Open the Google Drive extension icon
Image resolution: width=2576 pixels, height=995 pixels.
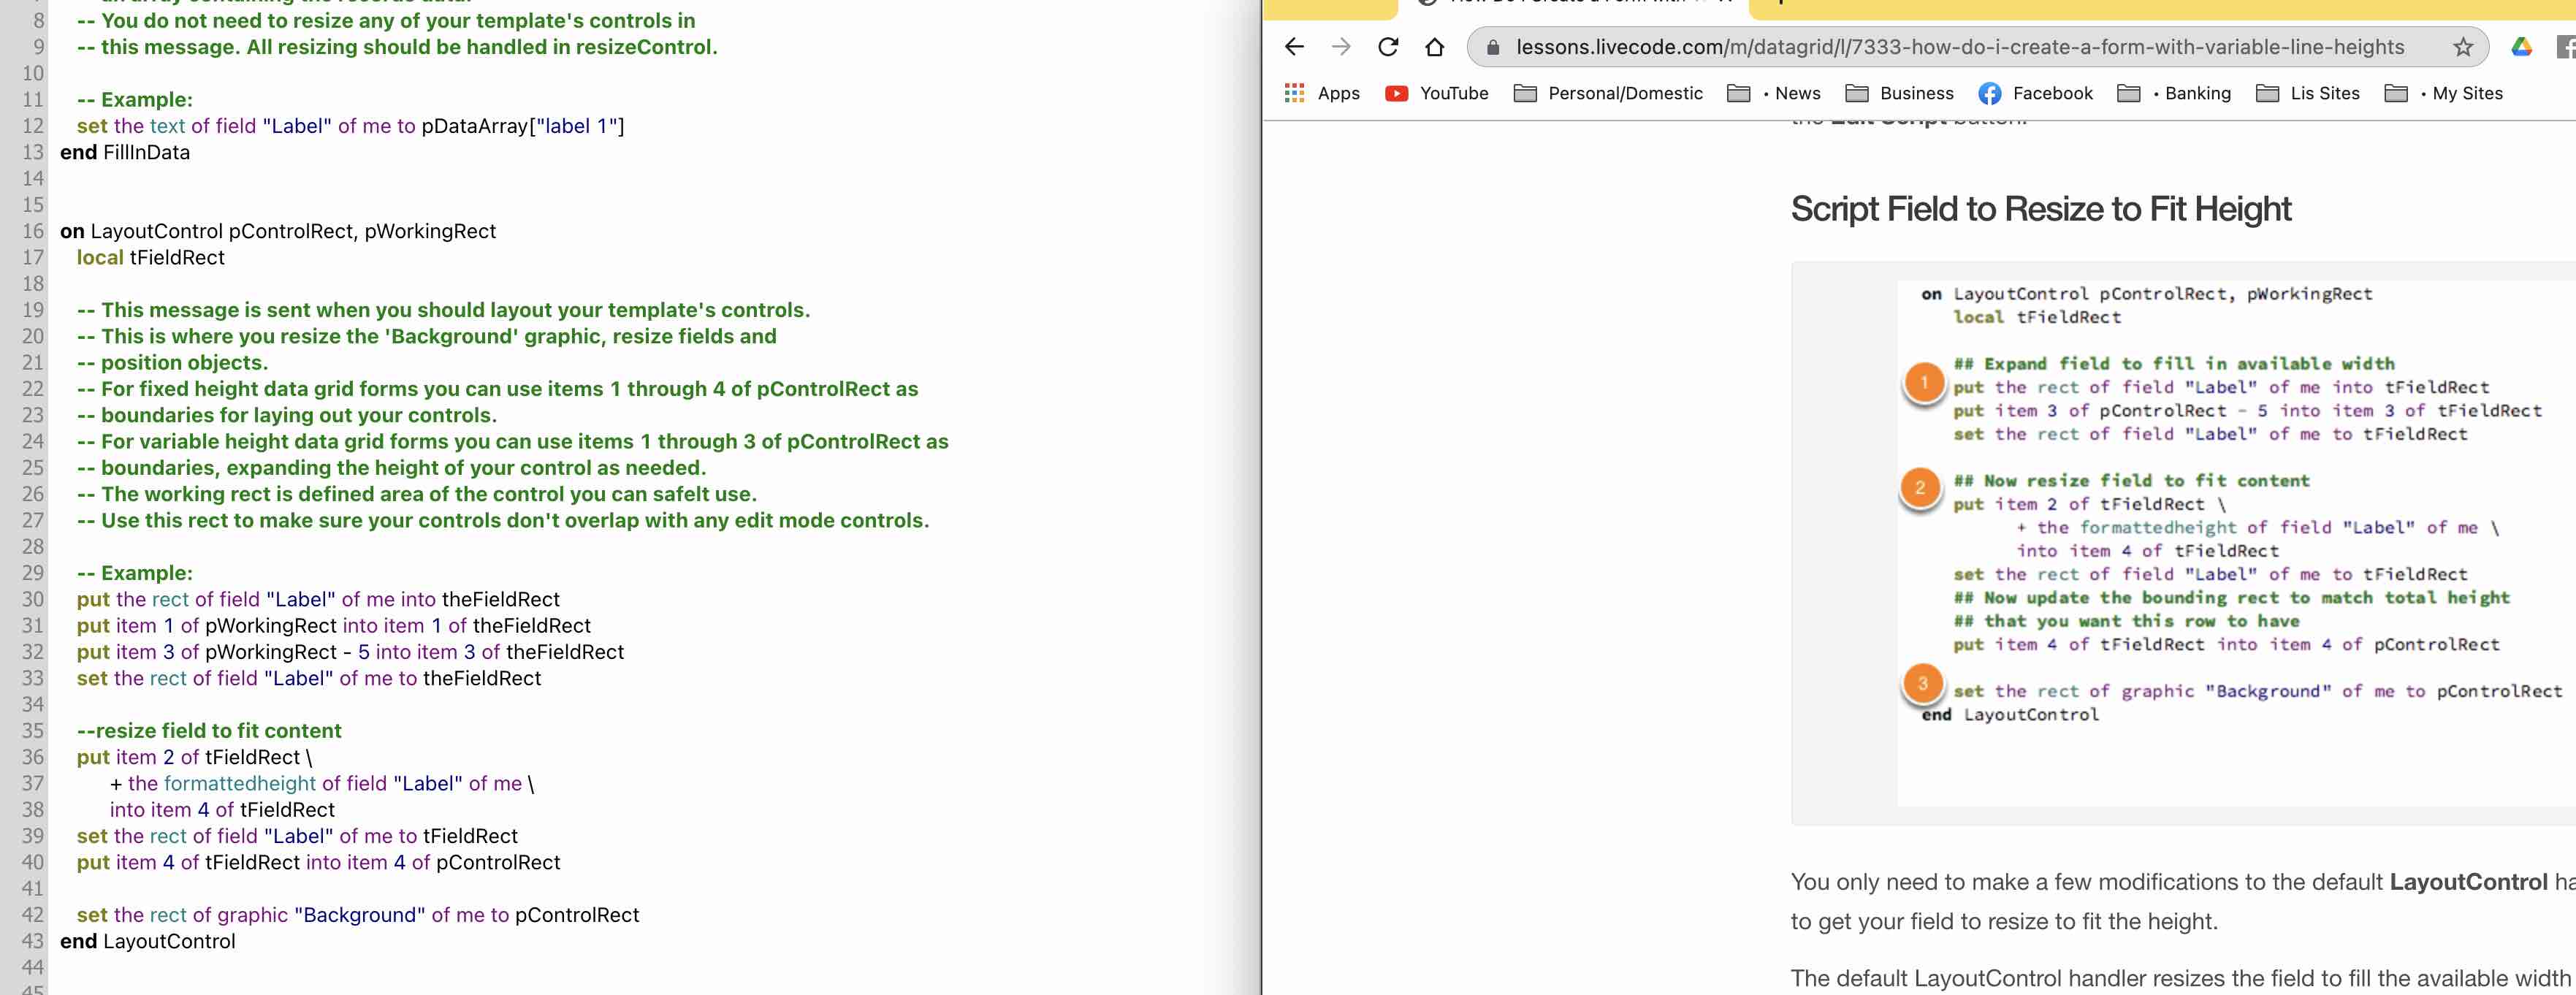[x=2521, y=47]
